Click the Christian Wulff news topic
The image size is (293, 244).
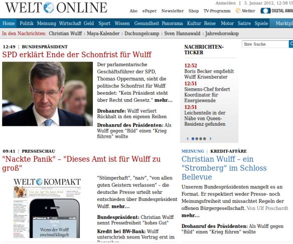pyautogui.click(x=65, y=34)
